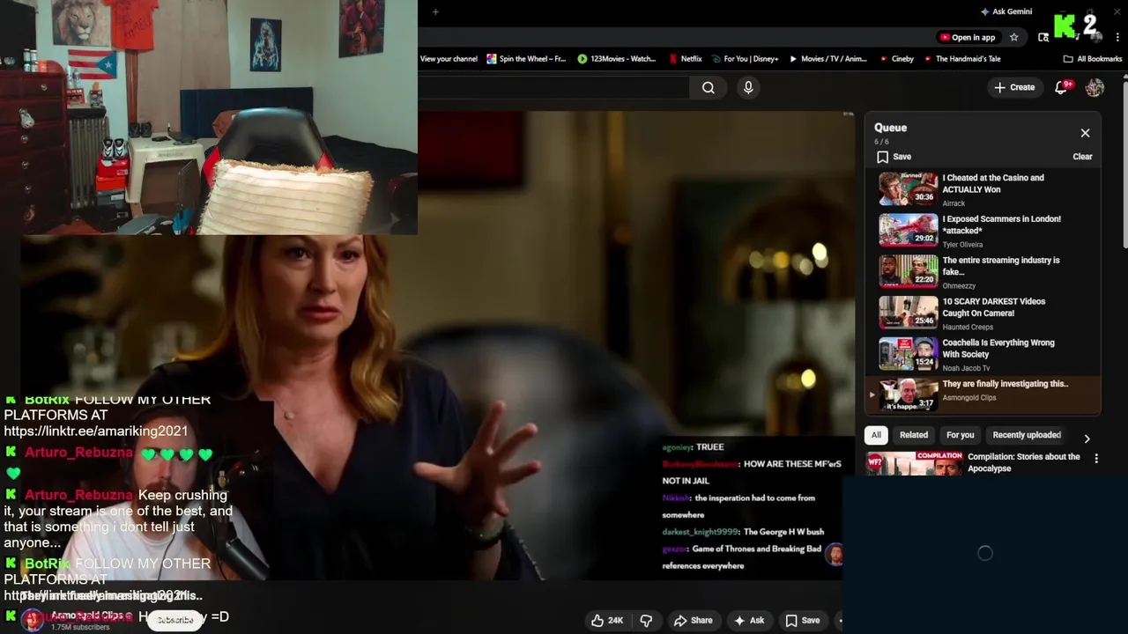Open All Bookmarks folder
Viewport: 1128px width, 634px height.
pyautogui.click(x=1093, y=59)
